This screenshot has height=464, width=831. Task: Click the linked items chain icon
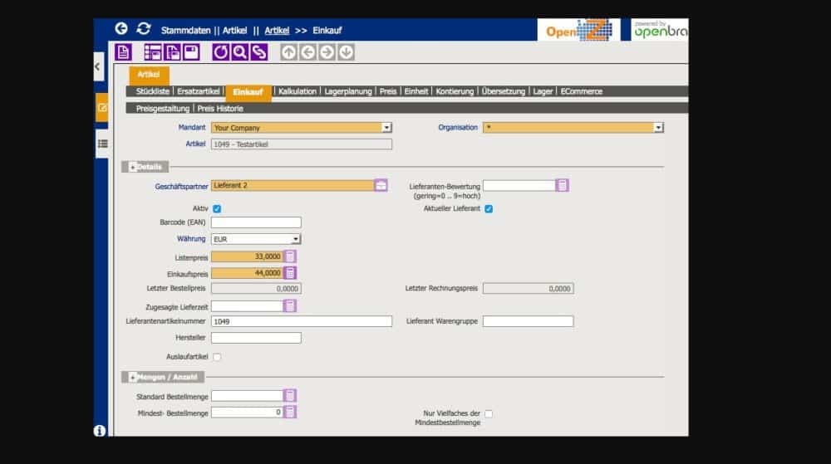pos(259,52)
